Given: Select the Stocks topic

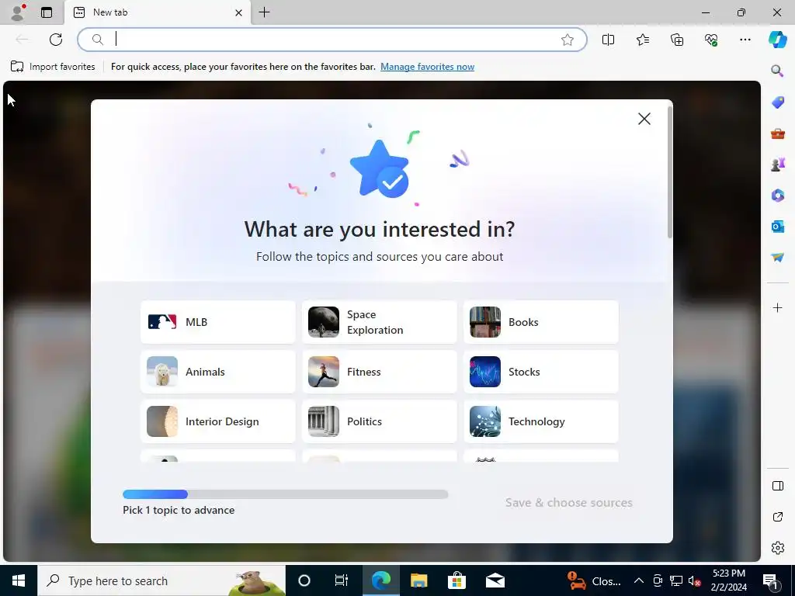Looking at the screenshot, I should coord(541,372).
